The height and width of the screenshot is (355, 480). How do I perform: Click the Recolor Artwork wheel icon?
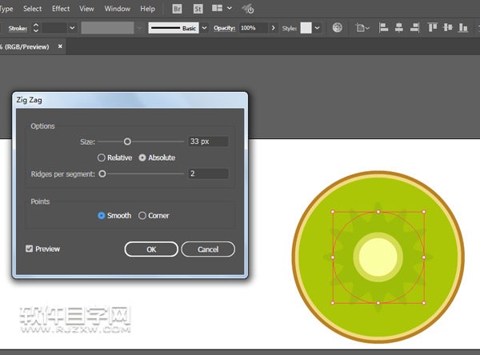pos(337,27)
